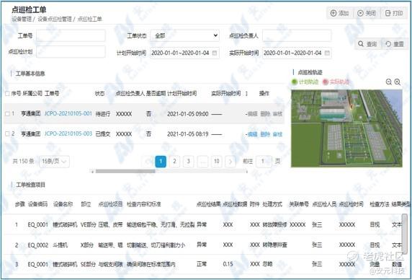The image size is (412, 280).
Task: Click the 查询 search button
Action: tap(368, 44)
